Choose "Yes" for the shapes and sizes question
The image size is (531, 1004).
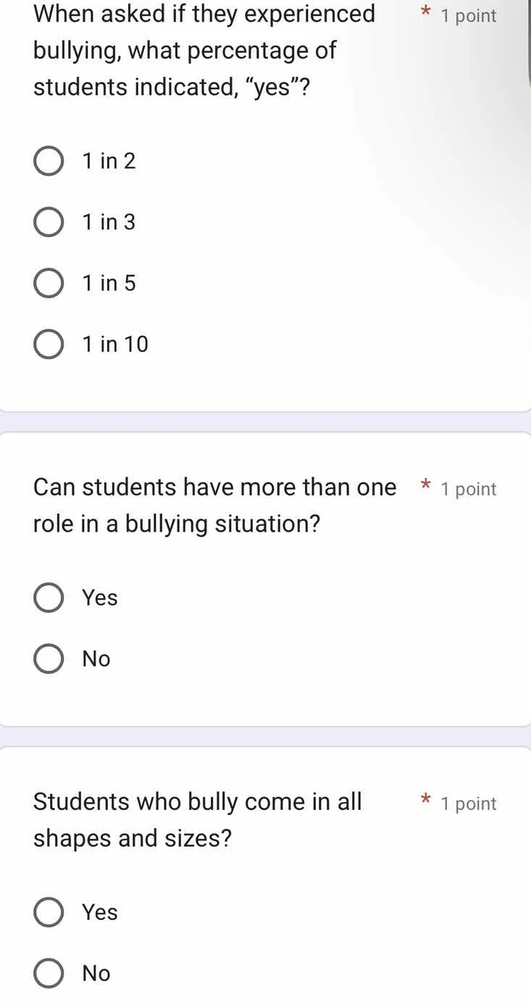tap(49, 912)
